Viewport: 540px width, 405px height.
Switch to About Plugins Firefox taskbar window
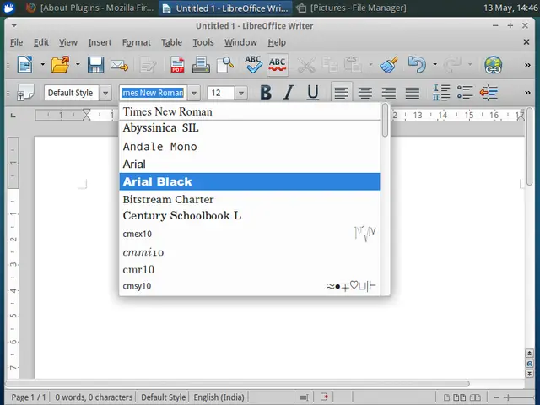click(90, 8)
